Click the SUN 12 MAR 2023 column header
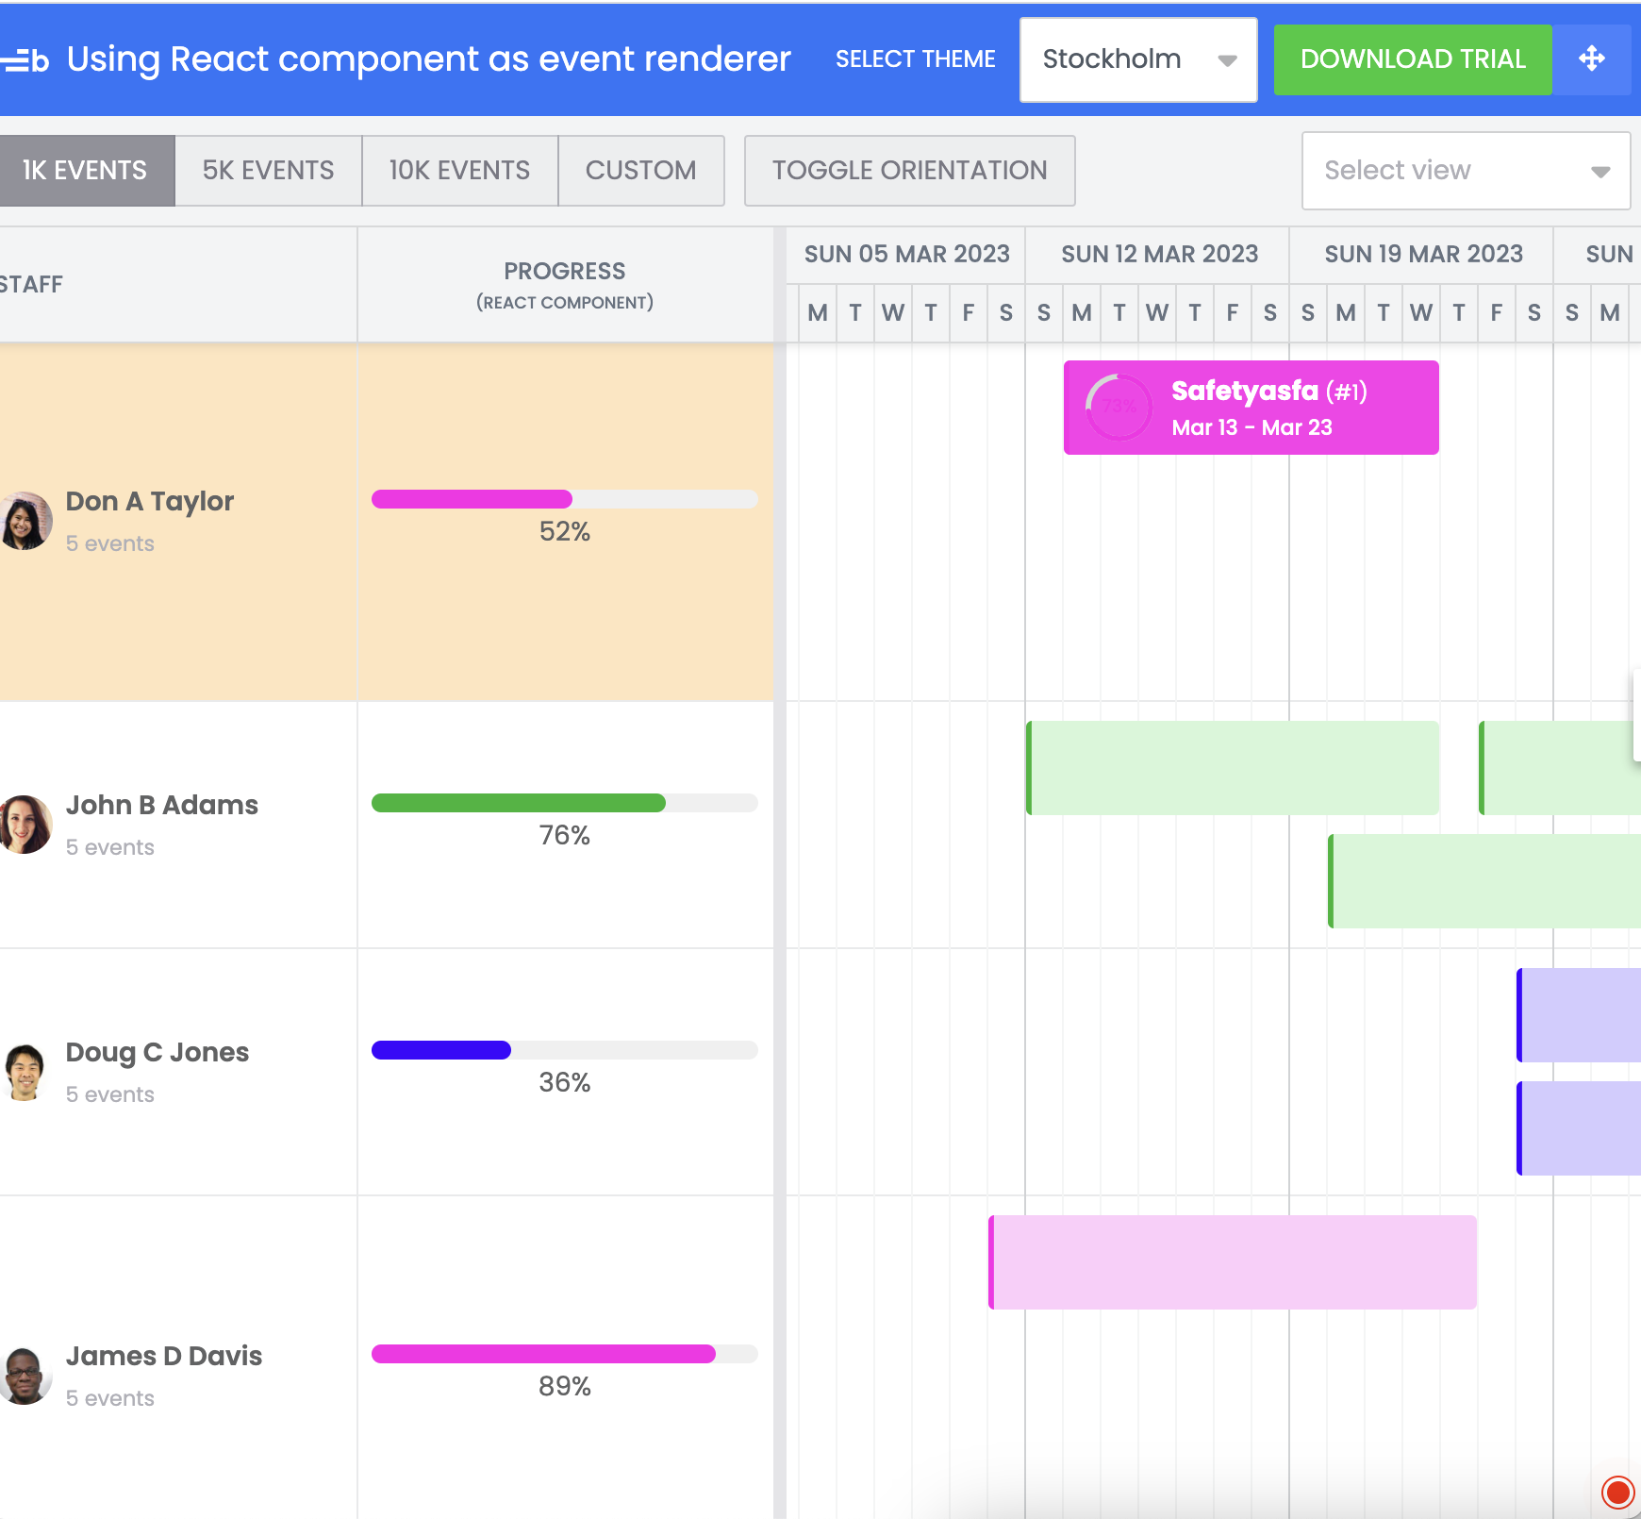 pos(1158,254)
